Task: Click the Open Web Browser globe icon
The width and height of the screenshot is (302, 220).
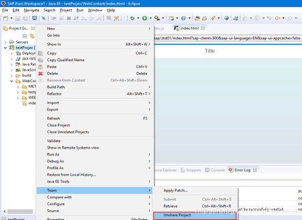Action: point(226,18)
